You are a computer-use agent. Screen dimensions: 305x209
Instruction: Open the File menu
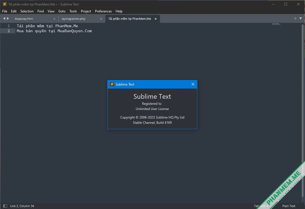click(x=5, y=11)
